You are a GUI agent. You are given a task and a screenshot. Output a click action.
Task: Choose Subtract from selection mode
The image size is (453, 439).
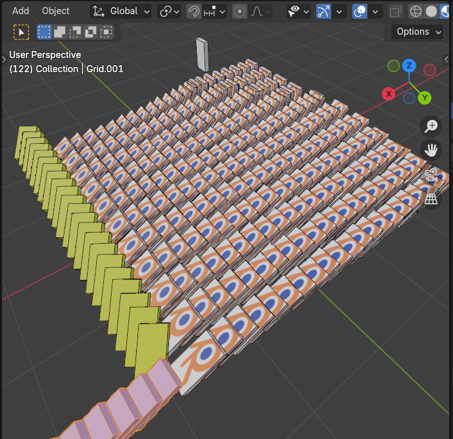75,32
